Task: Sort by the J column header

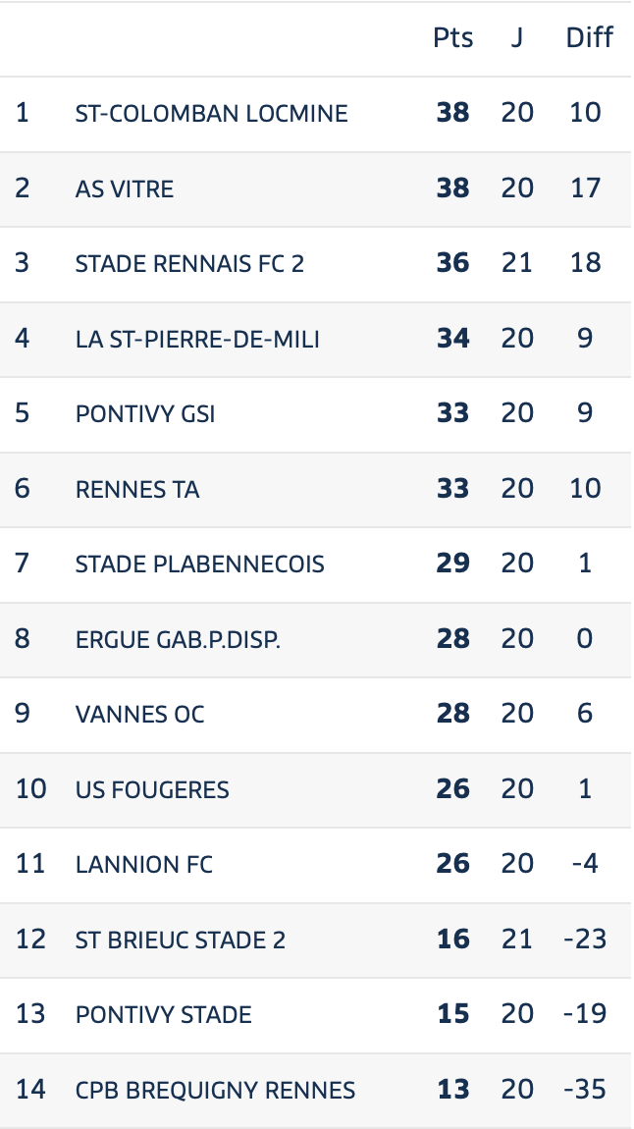Action: 516,37
